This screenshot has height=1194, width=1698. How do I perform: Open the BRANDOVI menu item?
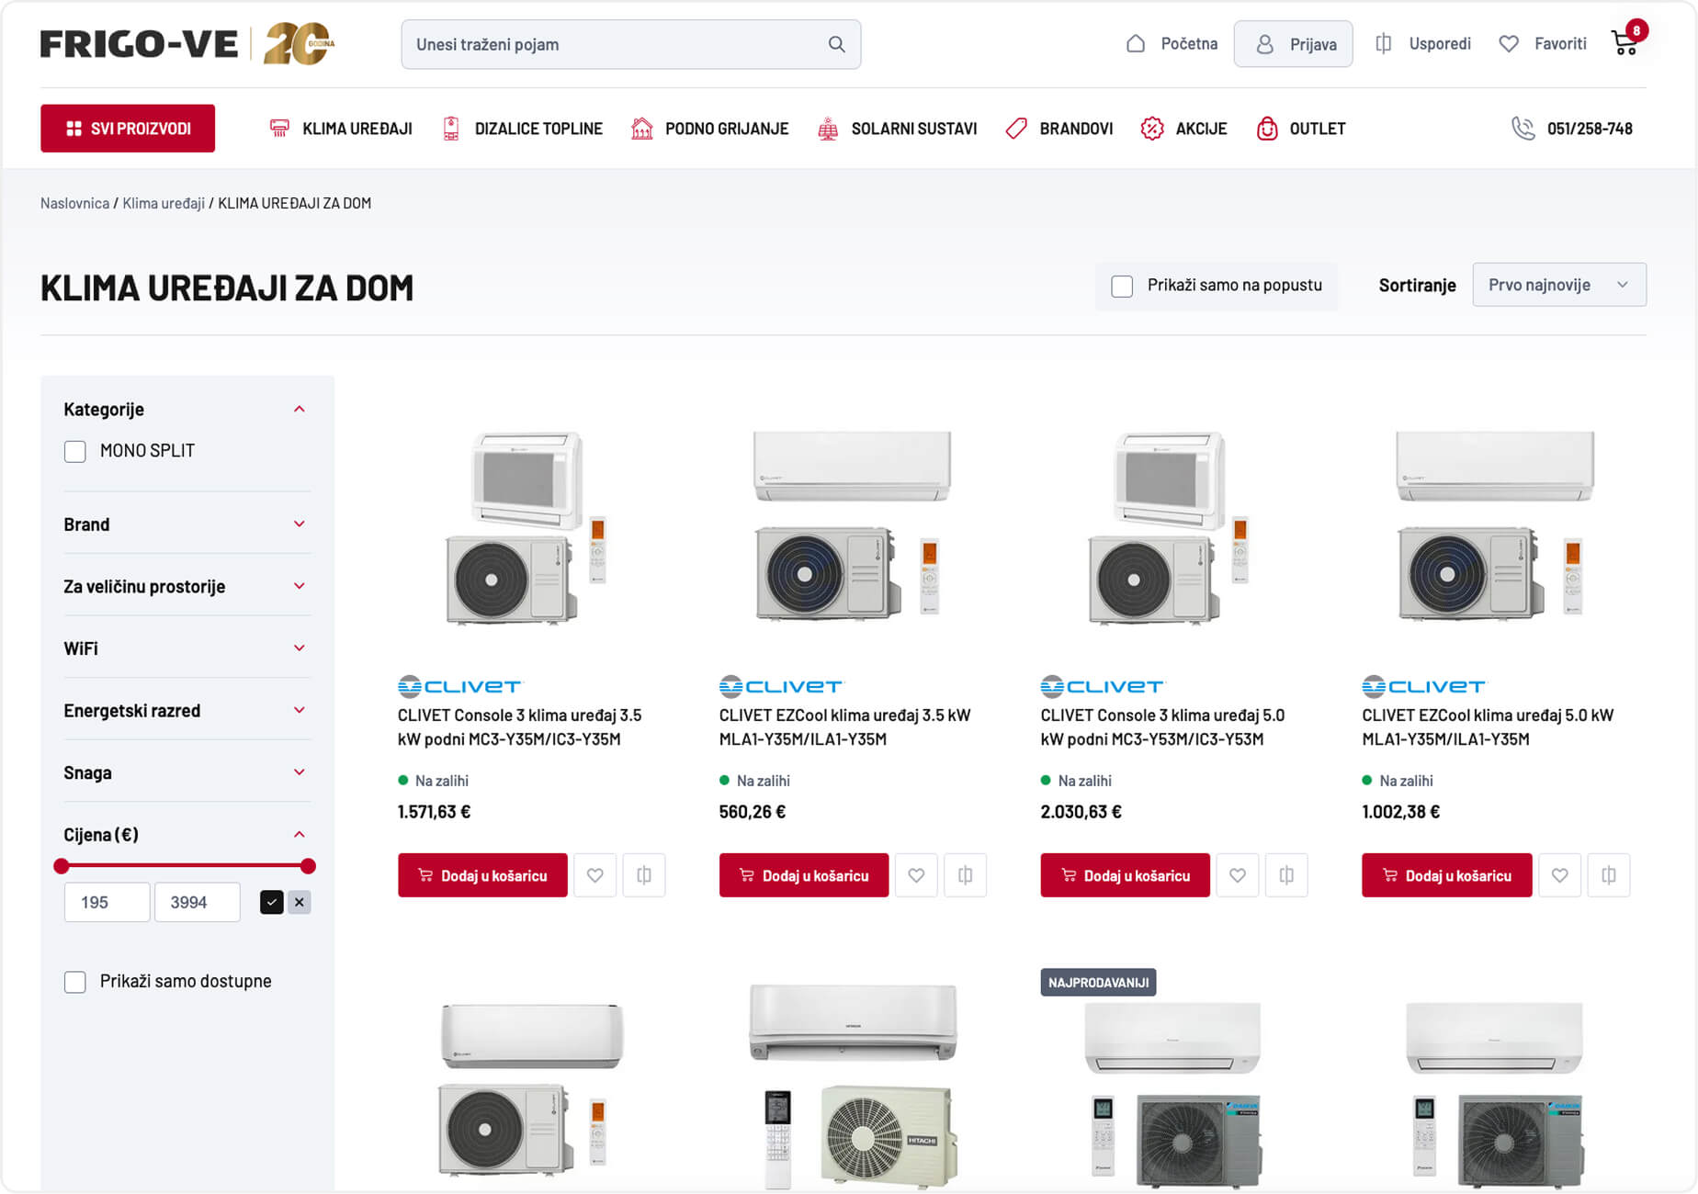(x=1076, y=129)
